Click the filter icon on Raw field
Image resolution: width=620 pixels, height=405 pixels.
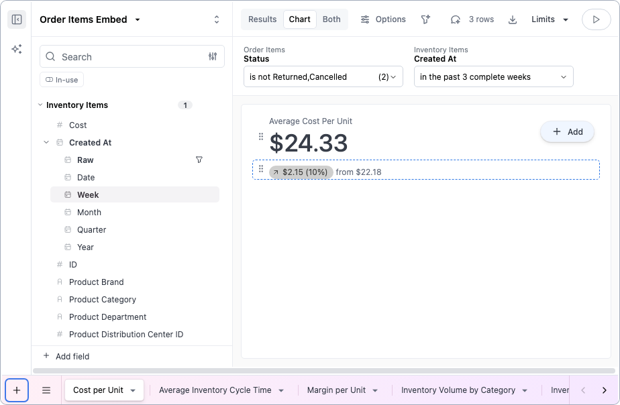pos(199,160)
